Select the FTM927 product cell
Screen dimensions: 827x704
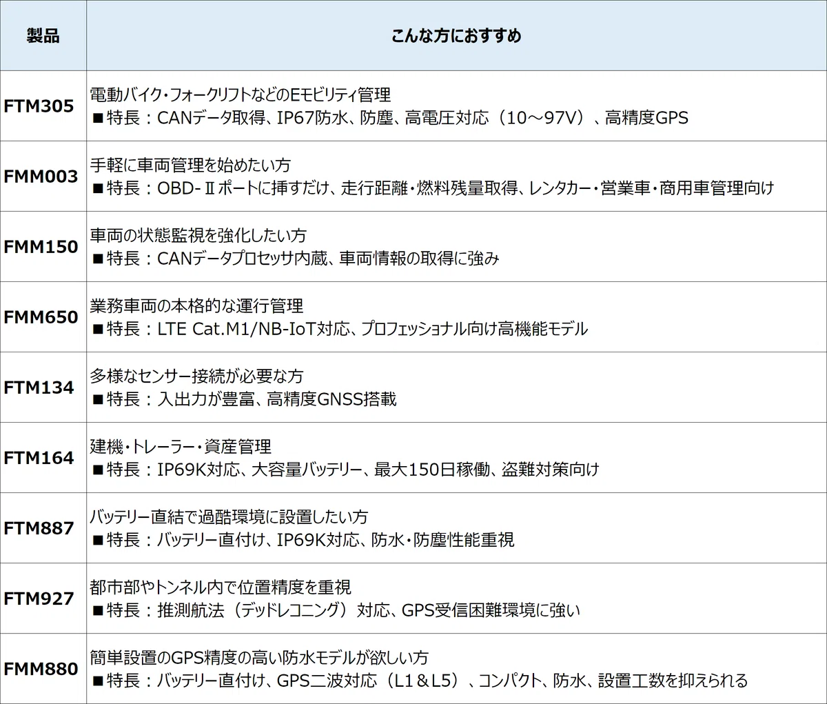point(43,599)
